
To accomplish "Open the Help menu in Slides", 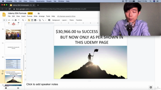I will [x=53, y=16].
